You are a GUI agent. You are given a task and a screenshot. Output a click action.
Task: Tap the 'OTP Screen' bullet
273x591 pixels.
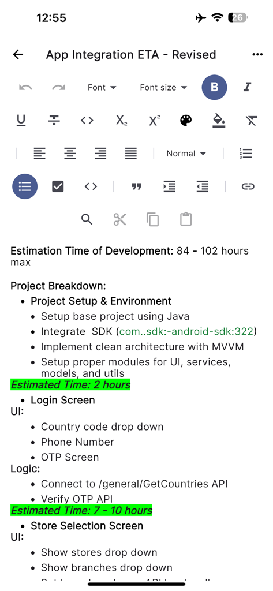pos(70,457)
